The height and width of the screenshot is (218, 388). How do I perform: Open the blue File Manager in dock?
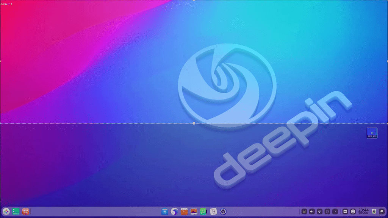click(x=164, y=212)
